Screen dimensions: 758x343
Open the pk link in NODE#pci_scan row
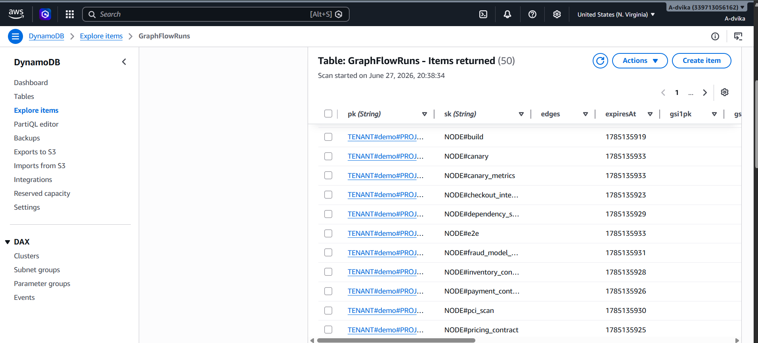pos(385,311)
